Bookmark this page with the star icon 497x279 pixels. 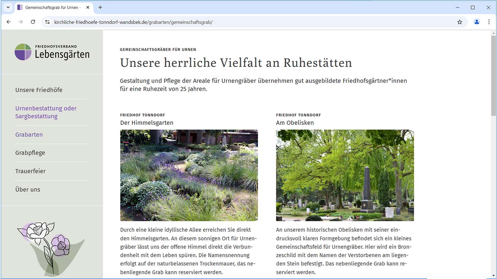tap(460, 22)
